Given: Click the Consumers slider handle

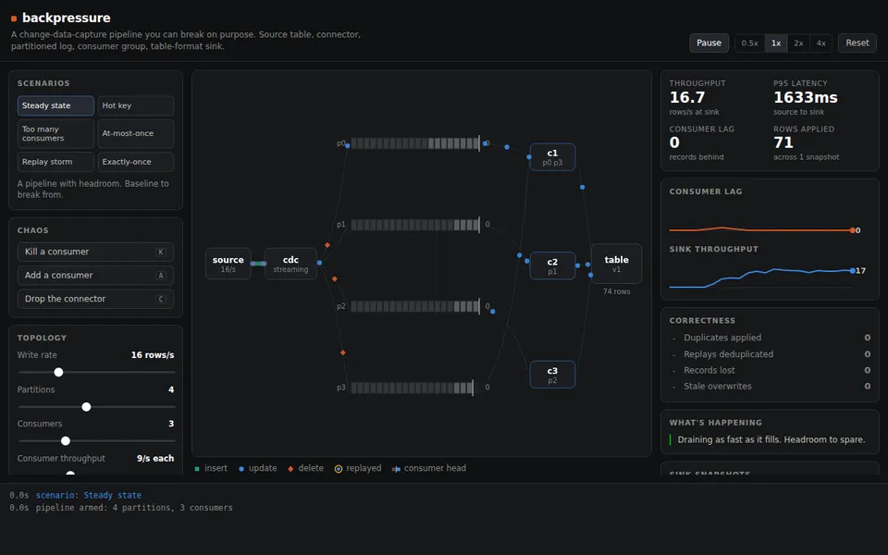Looking at the screenshot, I should coord(66,440).
